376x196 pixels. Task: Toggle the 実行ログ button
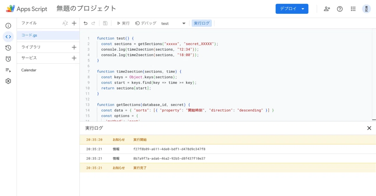click(x=202, y=23)
